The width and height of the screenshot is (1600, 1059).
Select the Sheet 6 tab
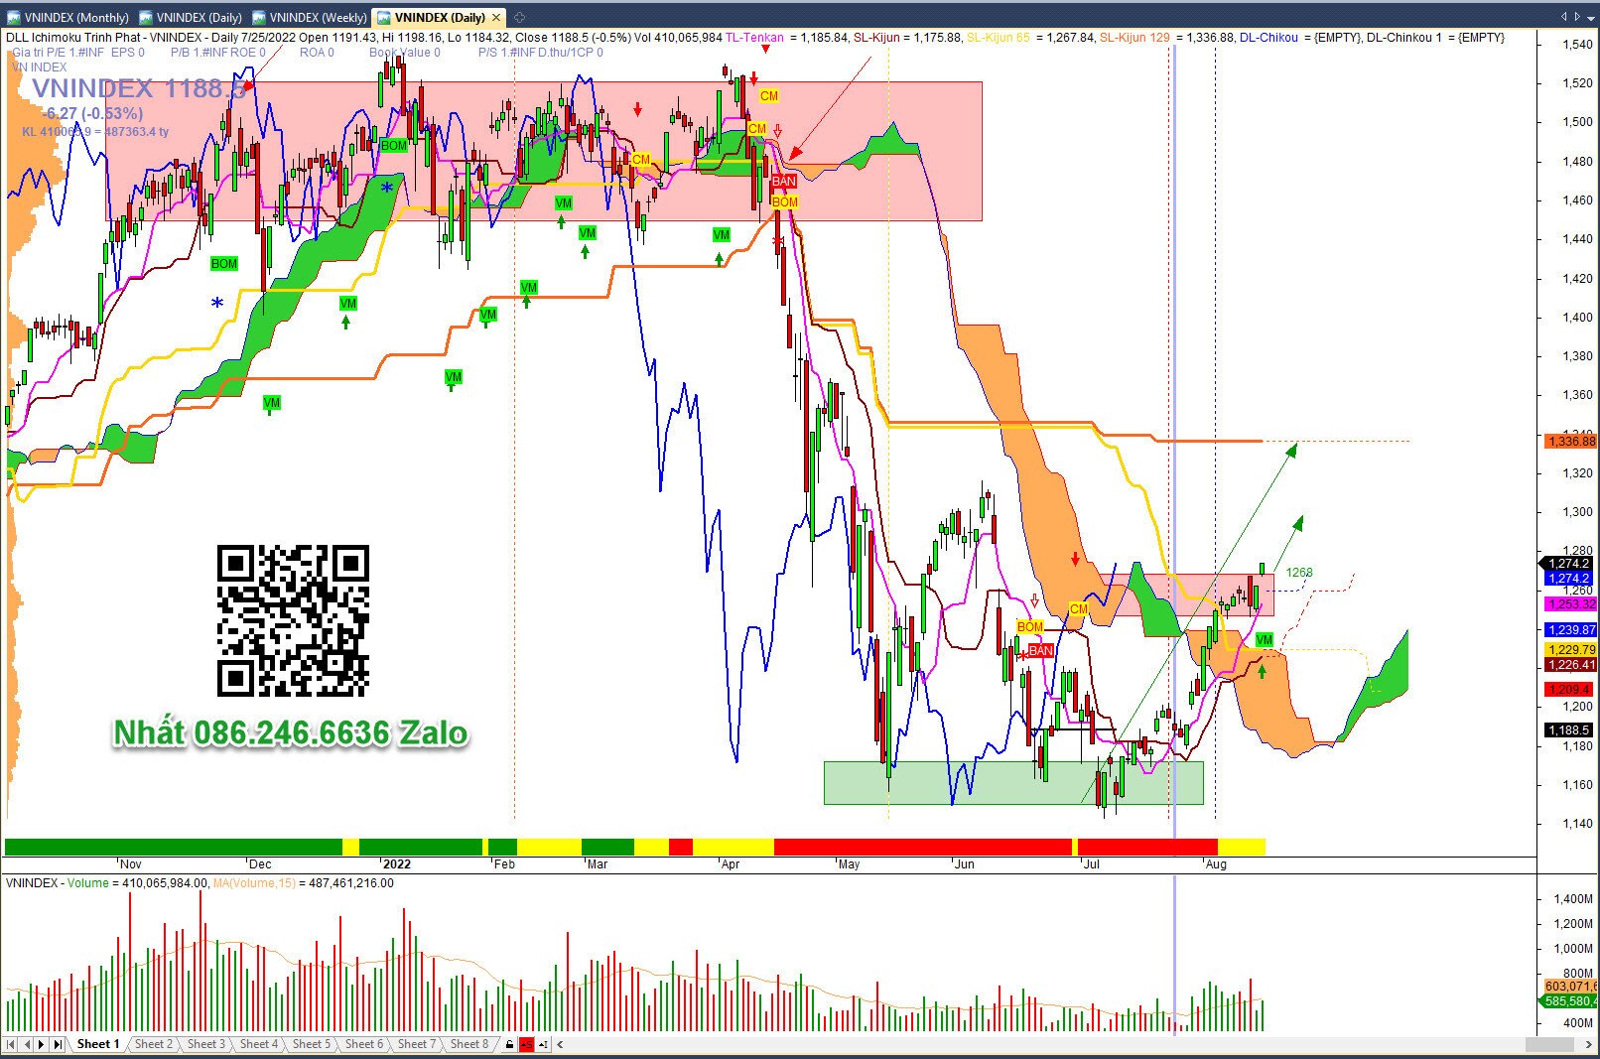pos(364,1044)
